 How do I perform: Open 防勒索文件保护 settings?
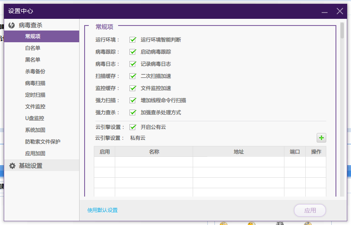point(43,142)
